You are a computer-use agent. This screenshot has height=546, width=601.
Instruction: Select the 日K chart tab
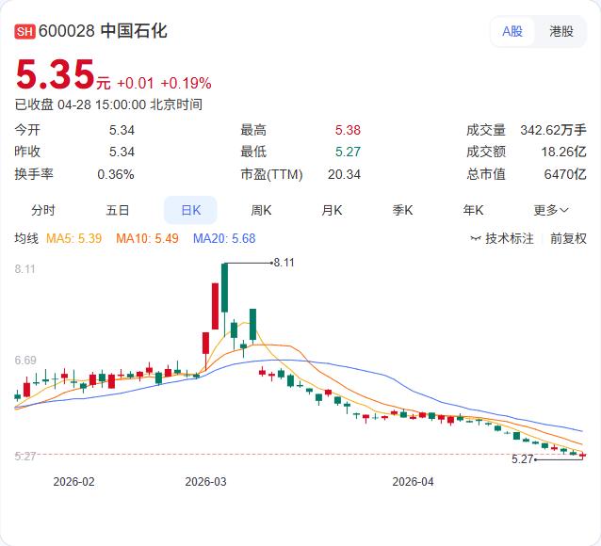point(190,210)
